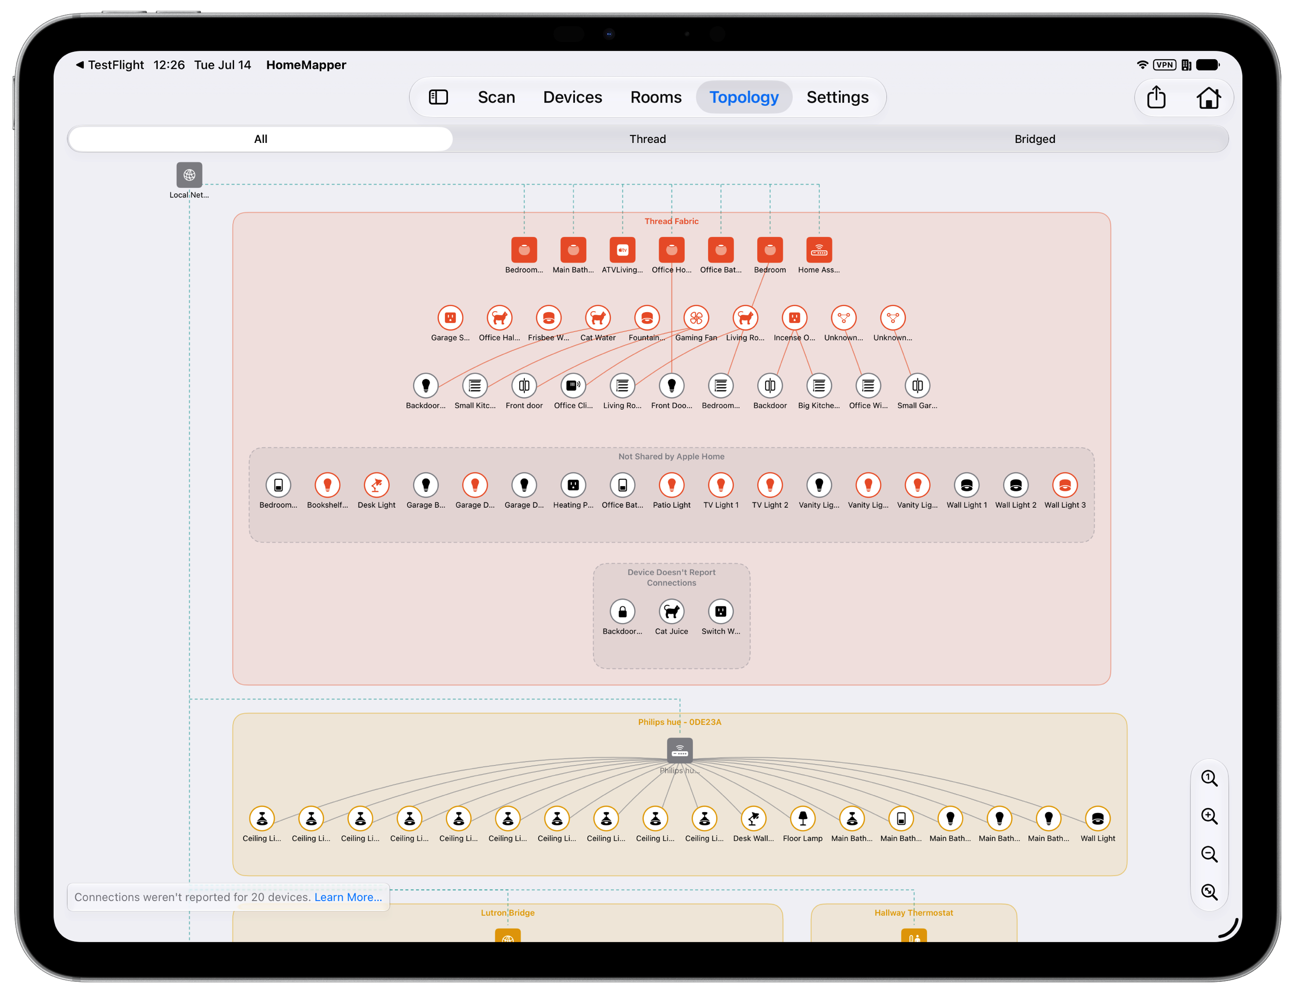Open the Learn More... link
The height and width of the screenshot is (993, 1296).
[x=348, y=897]
